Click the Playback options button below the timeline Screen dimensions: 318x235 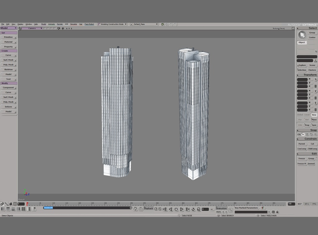pyautogui.click(x=148, y=208)
